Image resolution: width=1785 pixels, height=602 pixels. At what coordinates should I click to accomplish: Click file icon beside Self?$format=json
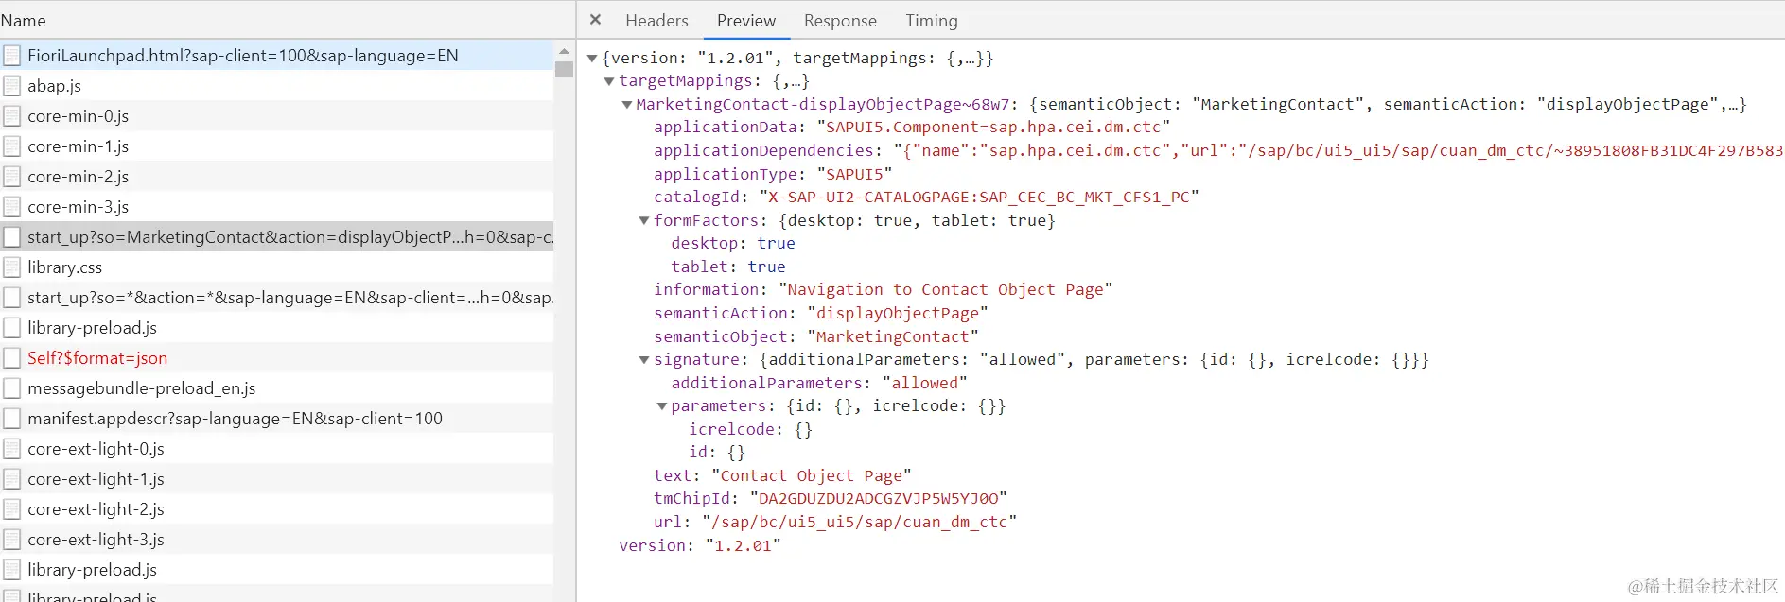12,358
